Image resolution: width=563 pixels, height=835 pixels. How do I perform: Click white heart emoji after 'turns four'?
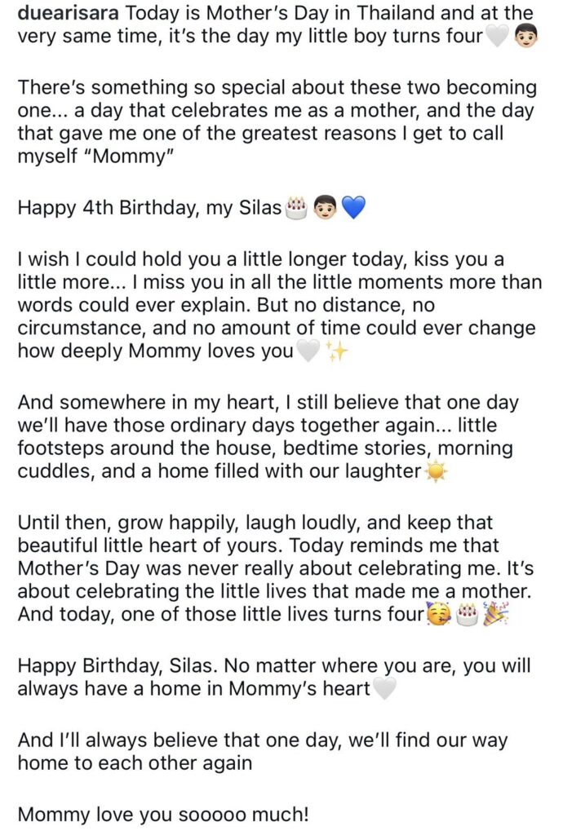pyautogui.click(x=496, y=36)
